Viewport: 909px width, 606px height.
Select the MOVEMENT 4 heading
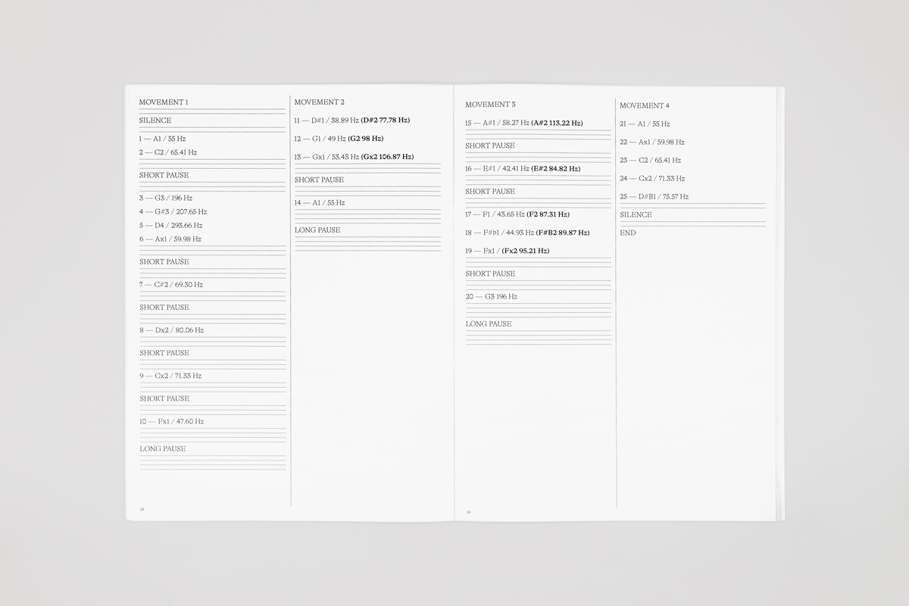(645, 105)
